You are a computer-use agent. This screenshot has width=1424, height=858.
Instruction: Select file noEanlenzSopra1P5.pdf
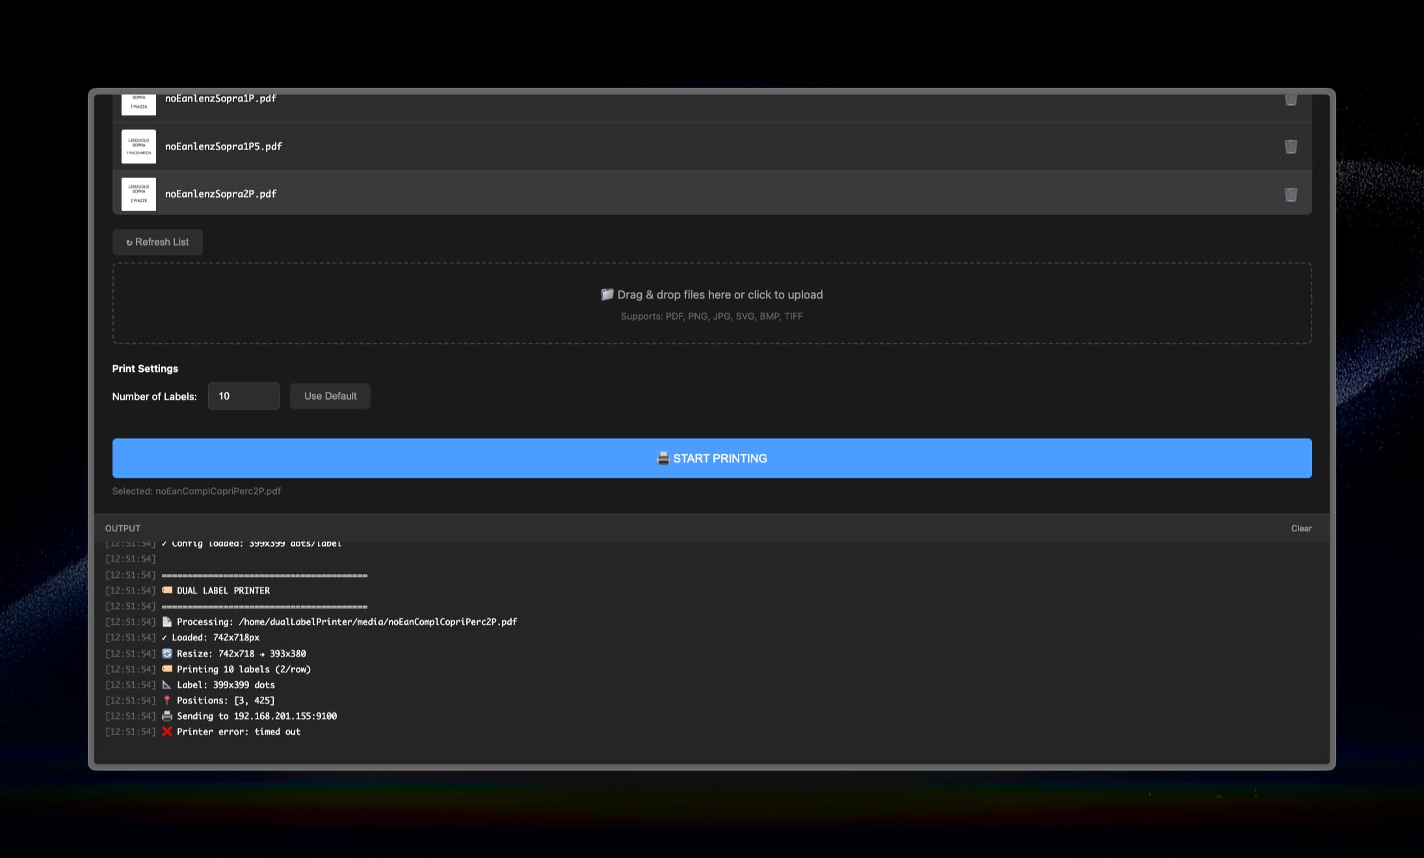(x=712, y=146)
